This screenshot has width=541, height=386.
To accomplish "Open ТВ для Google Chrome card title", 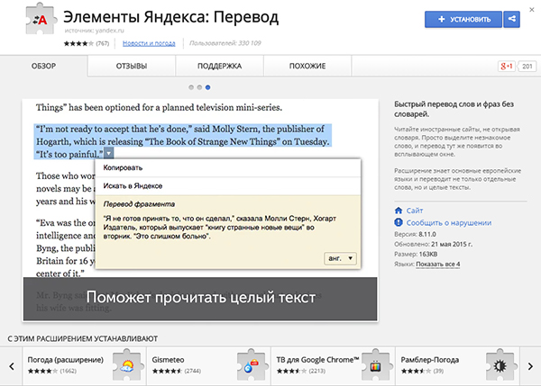I will pyautogui.click(x=317, y=360).
